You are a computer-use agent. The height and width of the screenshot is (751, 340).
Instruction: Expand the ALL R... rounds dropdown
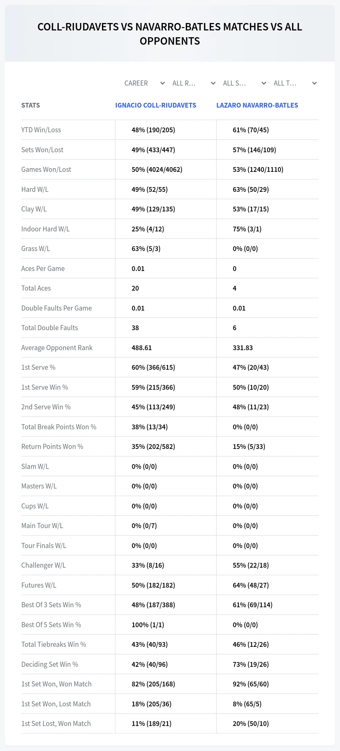[194, 83]
